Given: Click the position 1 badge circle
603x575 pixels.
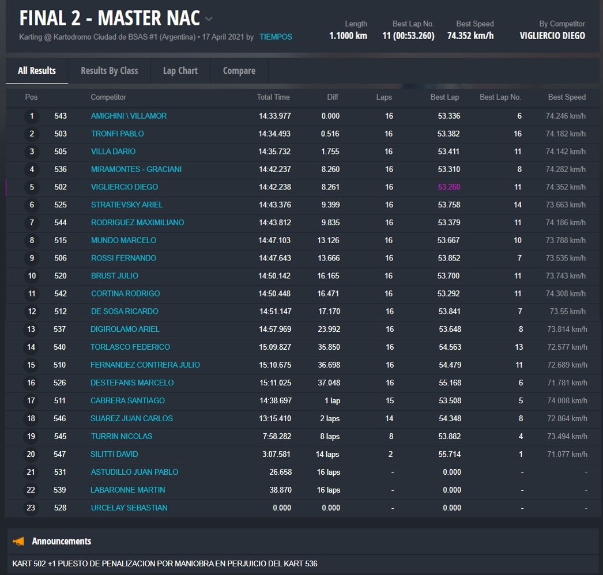Looking at the screenshot, I should tap(32, 116).
